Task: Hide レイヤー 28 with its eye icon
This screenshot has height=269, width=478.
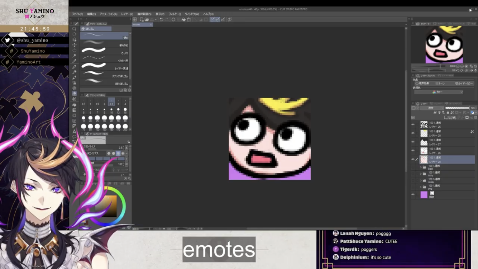Action: pyautogui.click(x=413, y=159)
